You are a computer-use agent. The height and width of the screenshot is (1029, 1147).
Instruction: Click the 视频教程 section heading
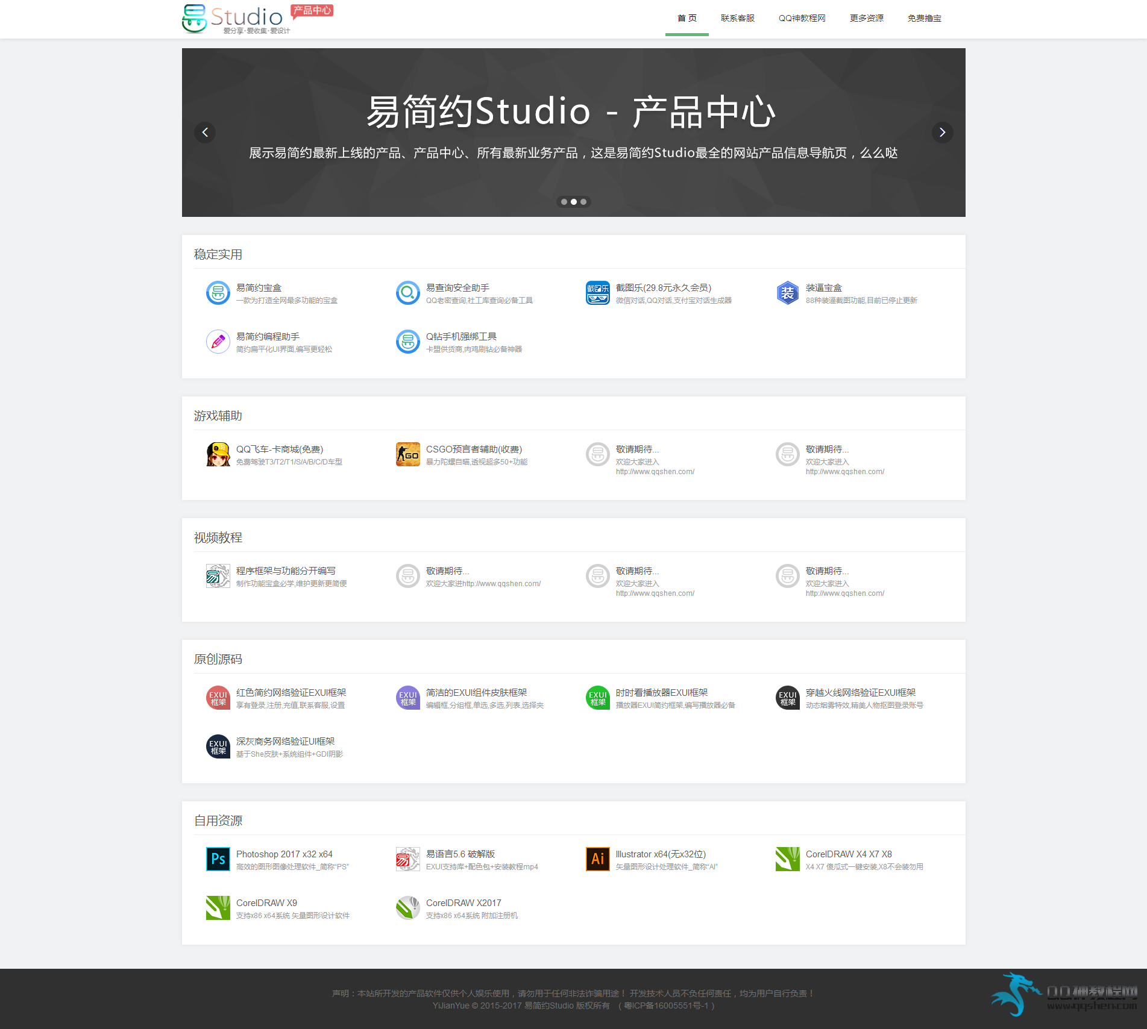(x=218, y=537)
